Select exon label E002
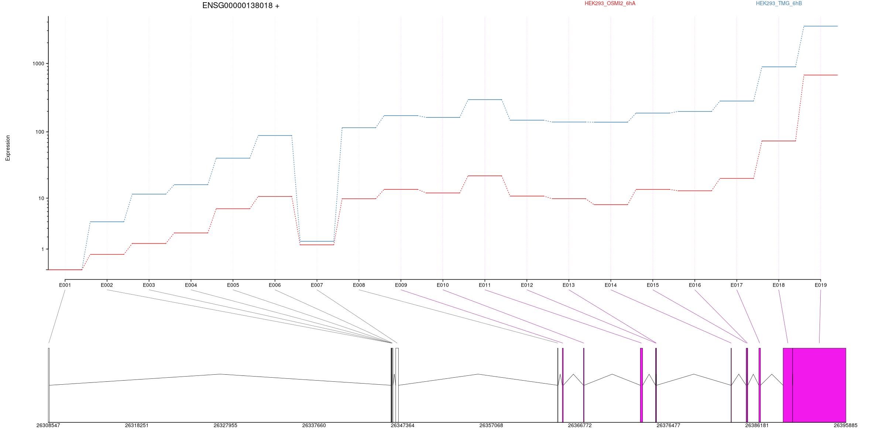The image size is (886, 443). click(x=107, y=285)
